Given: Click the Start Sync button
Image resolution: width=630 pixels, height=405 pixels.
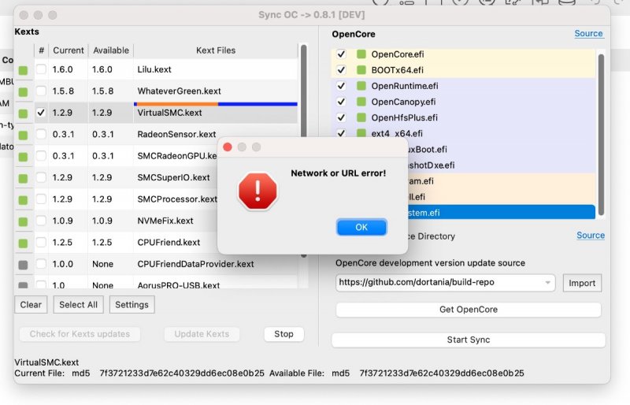Looking at the screenshot, I should pyautogui.click(x=468, y=340).
